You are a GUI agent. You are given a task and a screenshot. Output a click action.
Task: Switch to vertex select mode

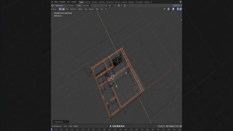click(x=60, y=9)
